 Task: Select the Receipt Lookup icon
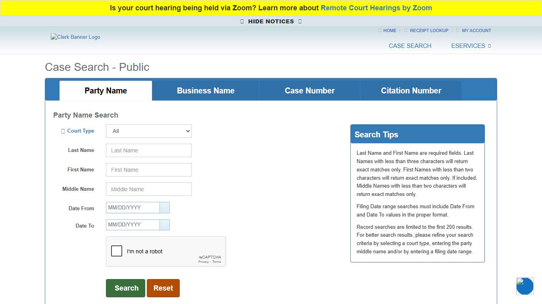coord(405,30)
